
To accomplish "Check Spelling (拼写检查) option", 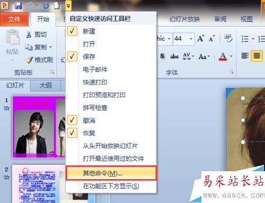I will point(111,108).
